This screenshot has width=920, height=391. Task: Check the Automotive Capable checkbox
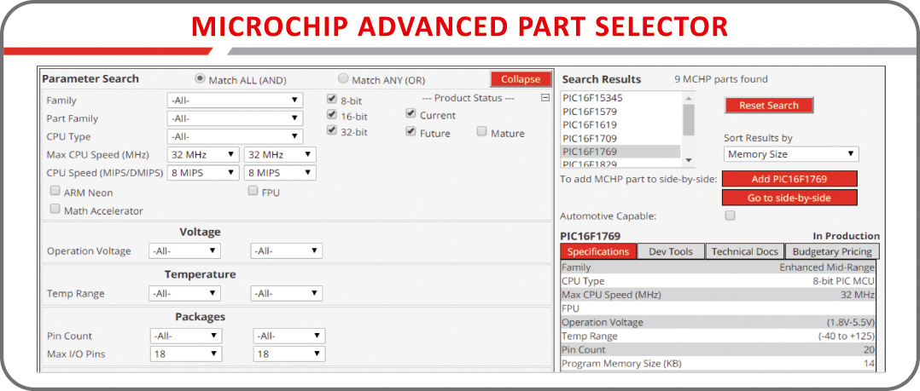(x=730, y=216)
